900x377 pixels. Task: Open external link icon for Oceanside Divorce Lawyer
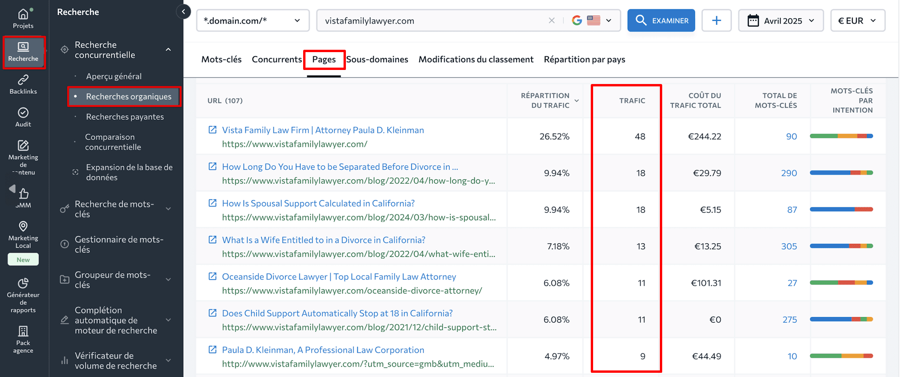pyautogui.click(x=212, y=276)
